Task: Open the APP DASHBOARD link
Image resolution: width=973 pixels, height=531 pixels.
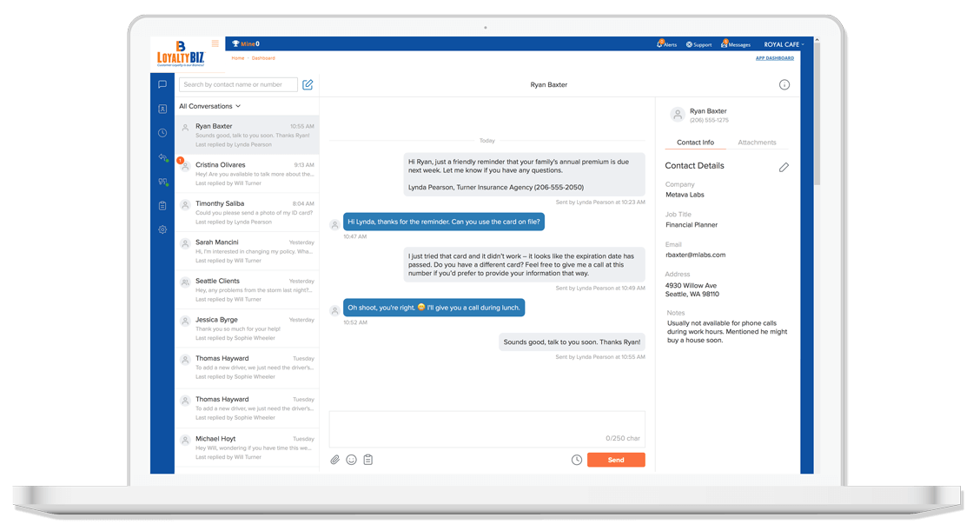Action: tap(774, 58)
